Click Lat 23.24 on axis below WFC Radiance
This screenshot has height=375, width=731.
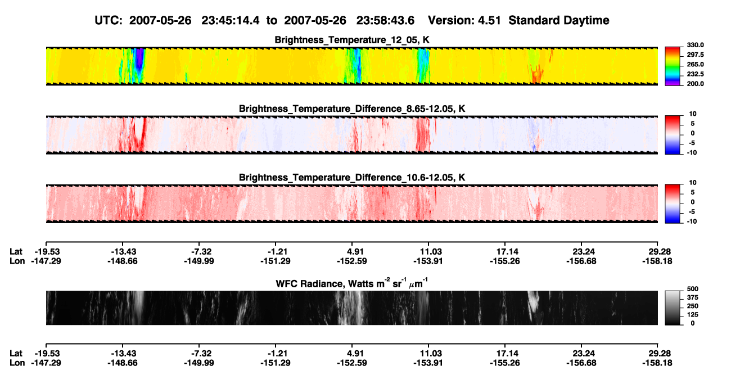(584, 353)
